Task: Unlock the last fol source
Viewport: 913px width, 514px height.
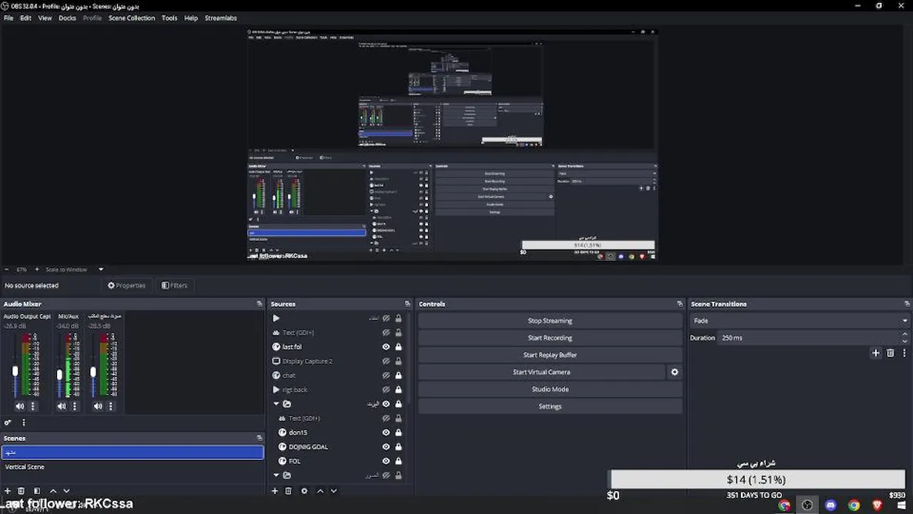Action: (398, 347)
